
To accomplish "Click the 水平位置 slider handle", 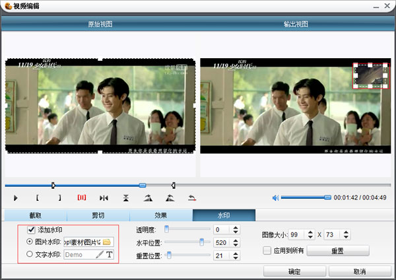I will [x=202, y=242].
